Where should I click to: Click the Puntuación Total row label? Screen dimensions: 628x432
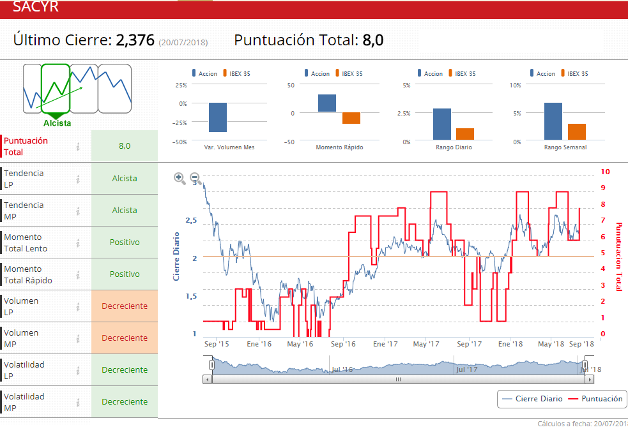pos(26,146)
